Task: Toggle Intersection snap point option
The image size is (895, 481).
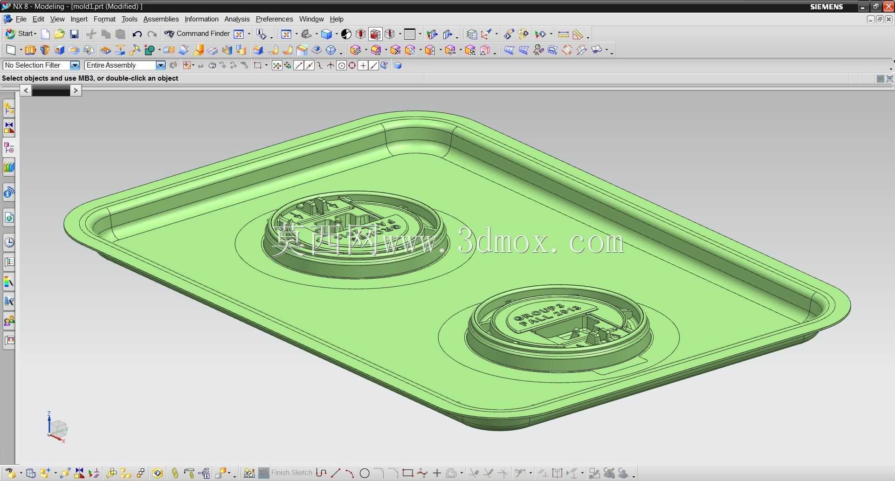Action: coord(330,65)
